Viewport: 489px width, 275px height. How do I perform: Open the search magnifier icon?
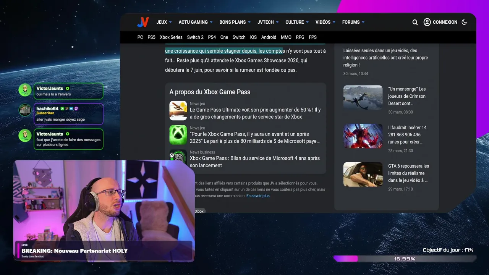coord(415,22)
